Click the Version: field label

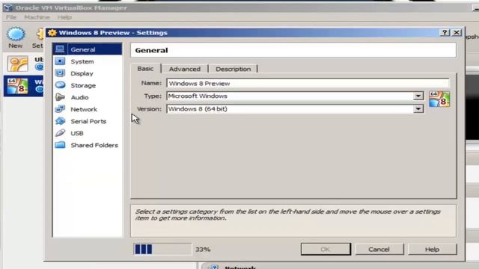149,109
